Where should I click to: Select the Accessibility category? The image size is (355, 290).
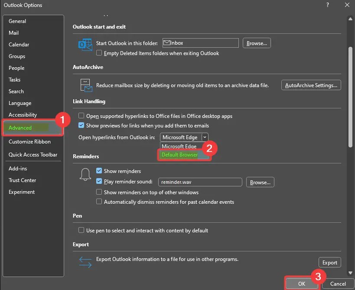point(23,115)
